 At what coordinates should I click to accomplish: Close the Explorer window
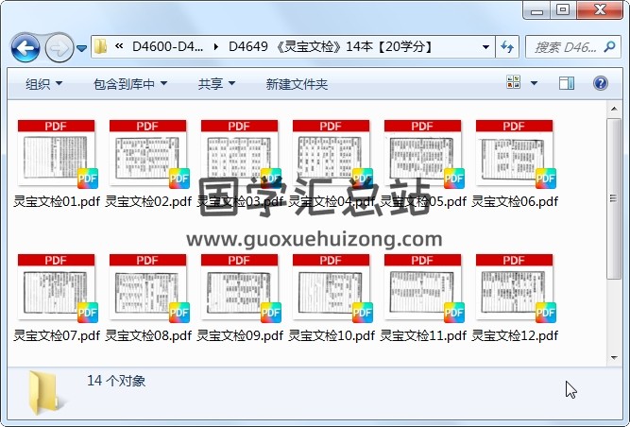pos(600,9)
